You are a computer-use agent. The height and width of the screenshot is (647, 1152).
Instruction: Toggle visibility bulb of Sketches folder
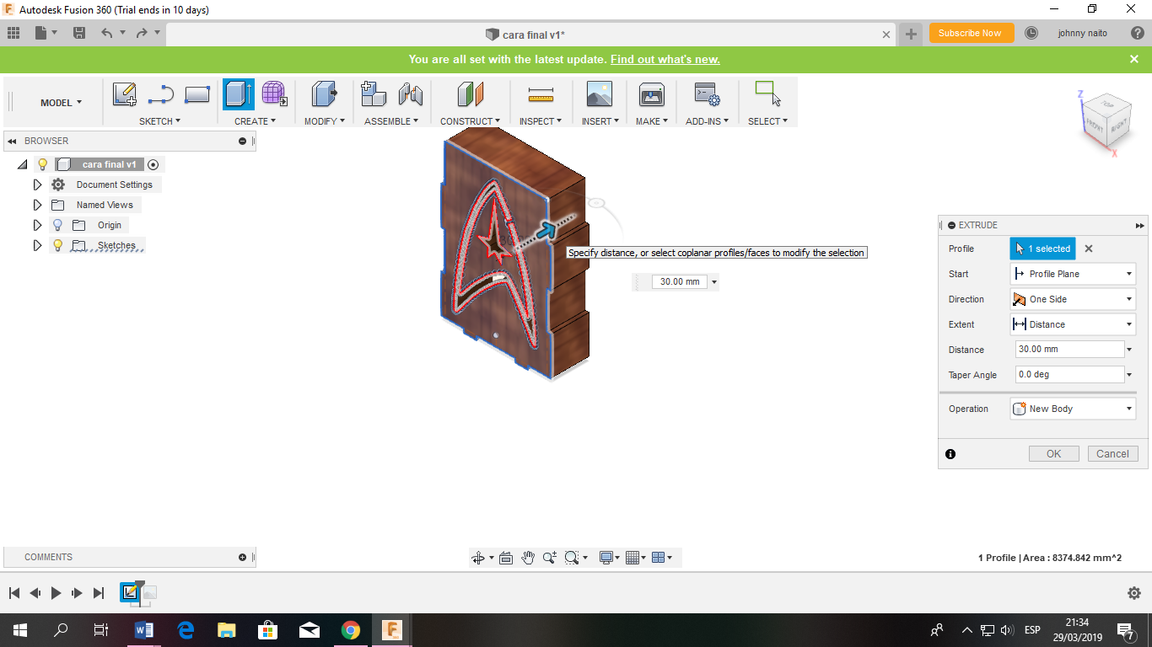(x=57, y=245)
